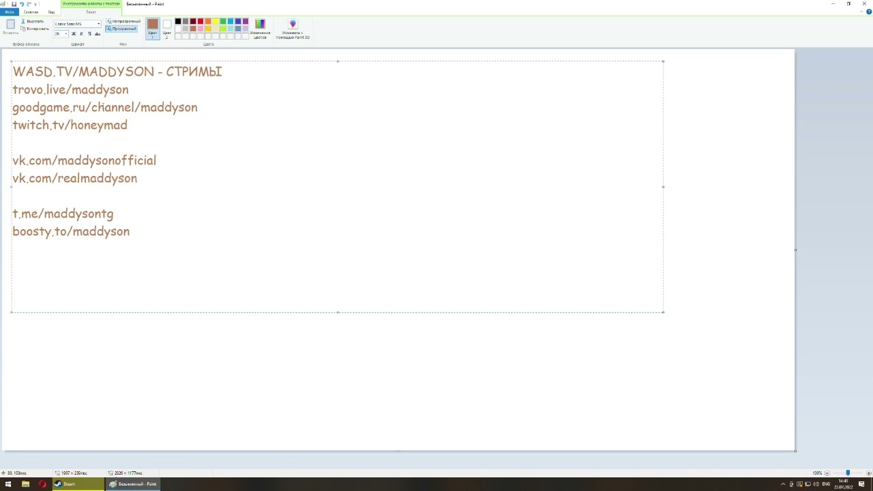This screenshot has width=873, height=491.
Task: Click the t.me/maddysontg text line
Action: point(63,214)
